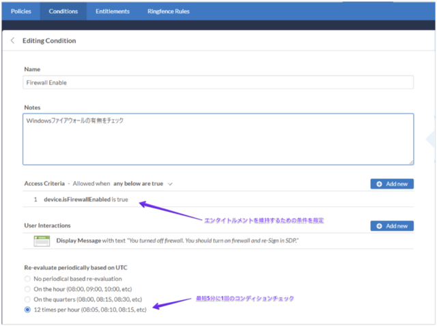
Task: Select the device.isFirewallEnabled criteria row
Action: click(x=218, y=200)
